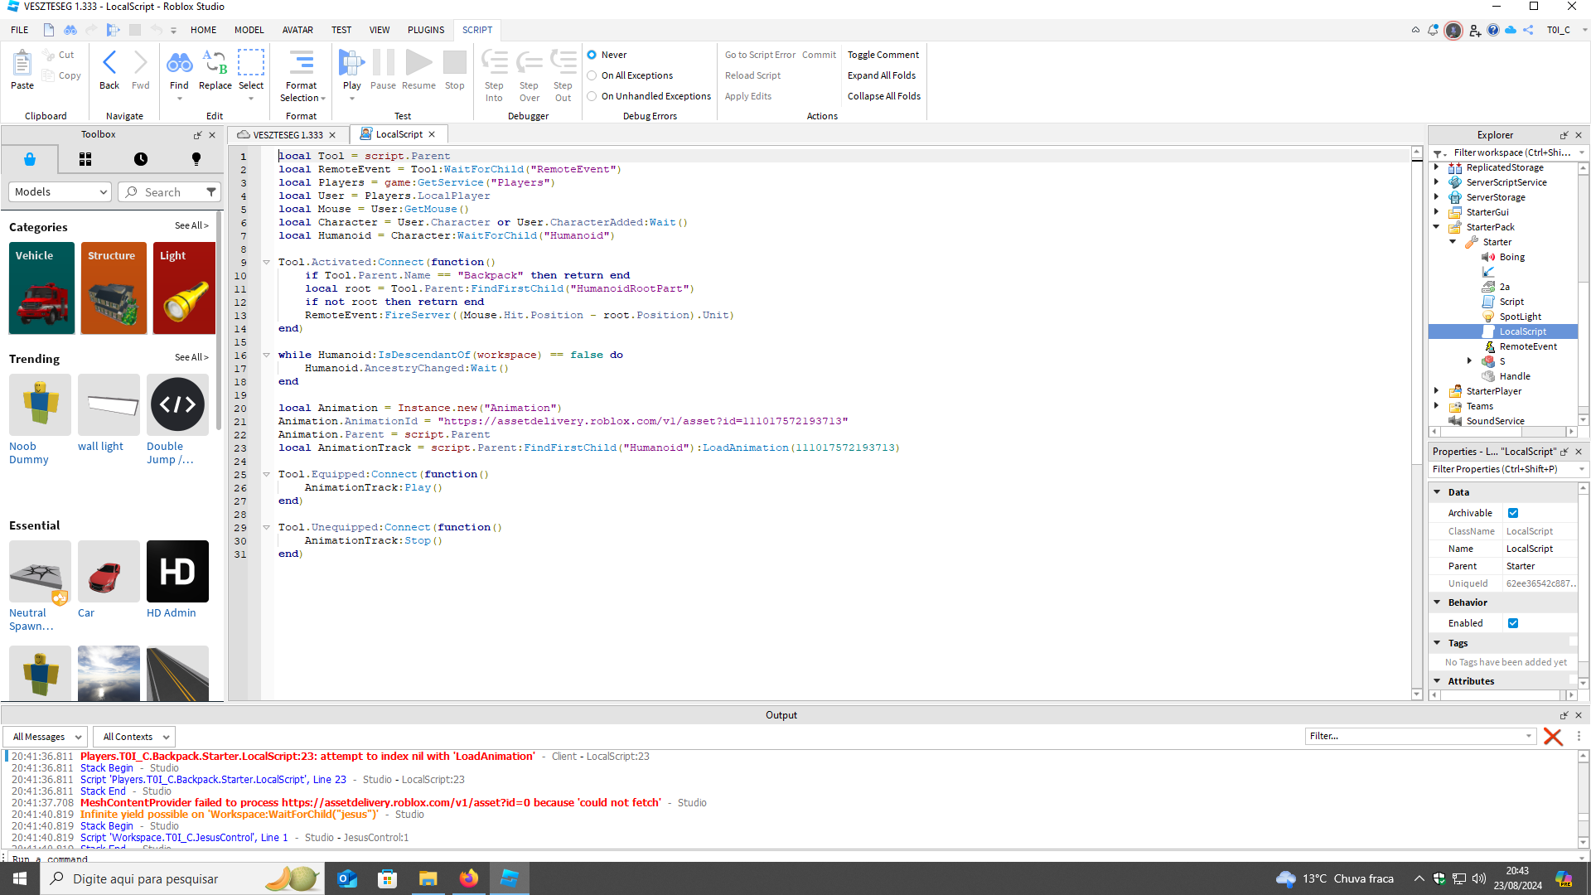Clear output with the red X

click(1553, 737)
